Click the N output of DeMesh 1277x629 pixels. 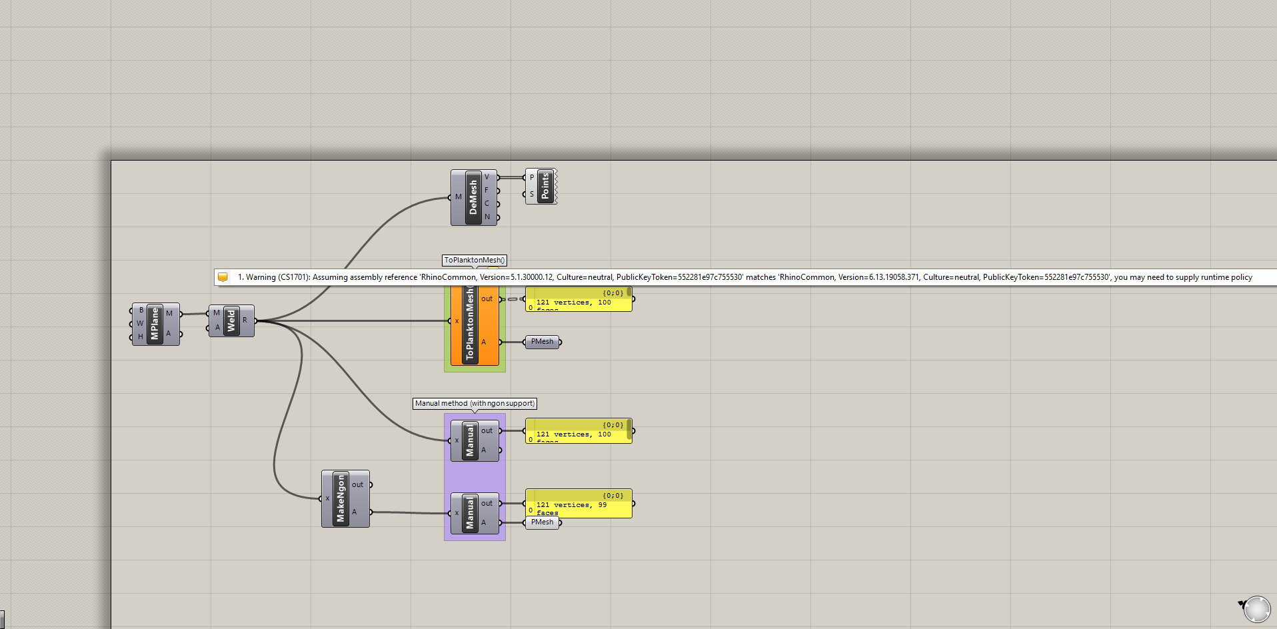487,217
